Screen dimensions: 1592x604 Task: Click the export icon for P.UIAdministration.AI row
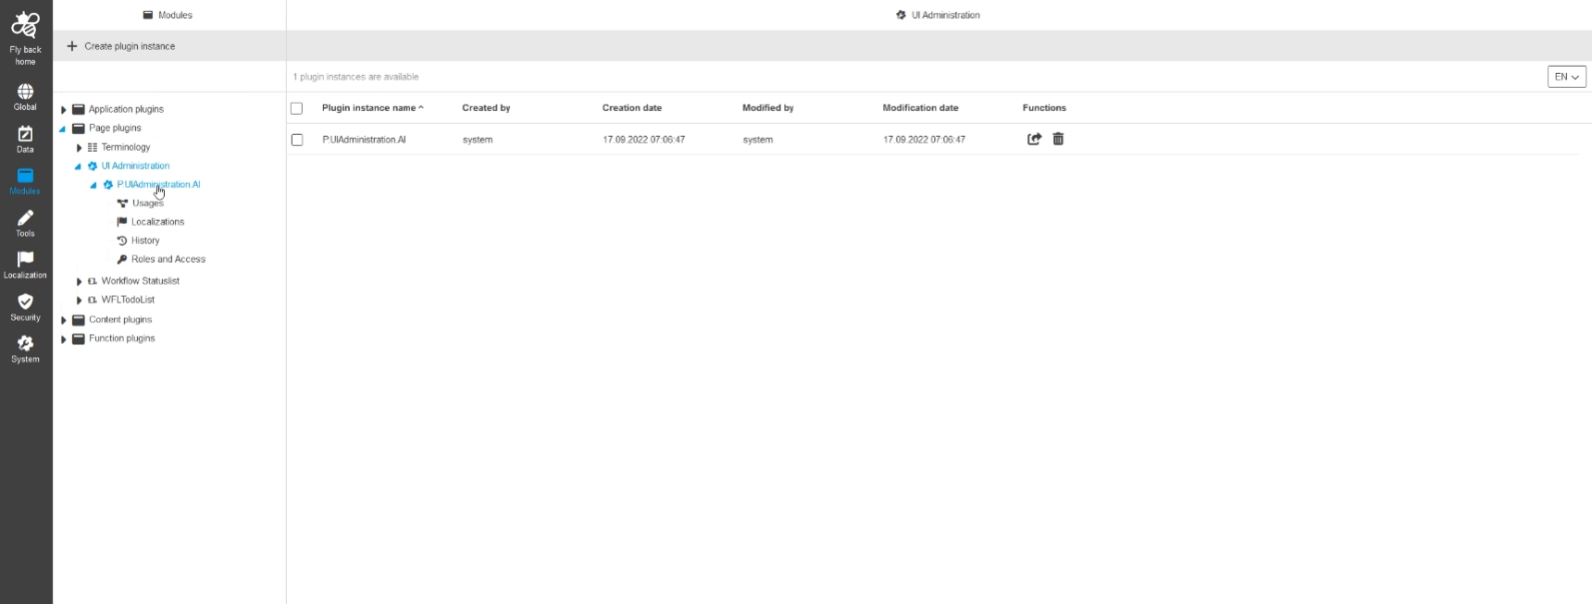click(x=1035, y=139)
